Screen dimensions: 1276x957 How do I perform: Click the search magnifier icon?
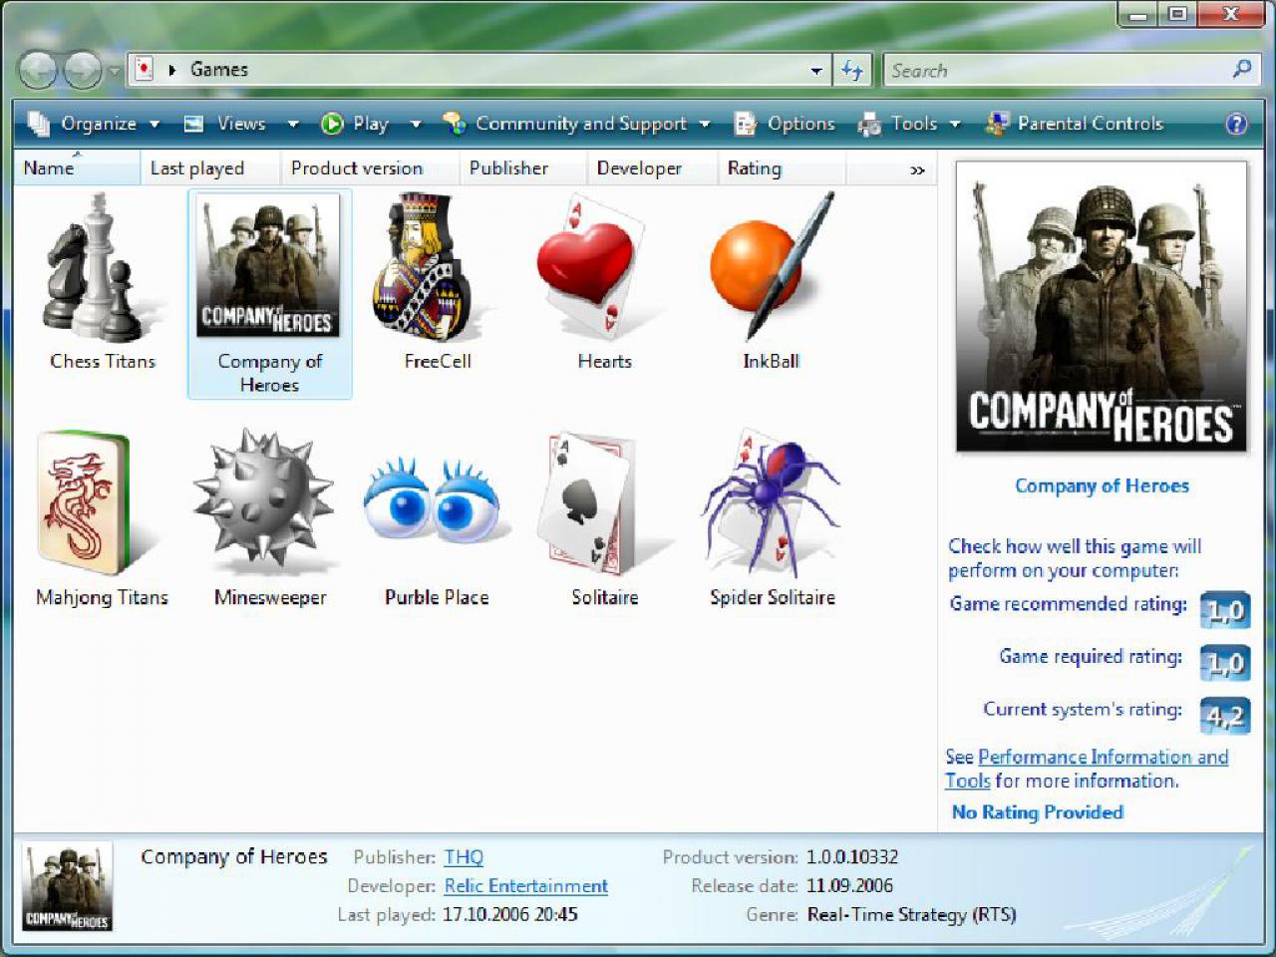coord(1241,69)
